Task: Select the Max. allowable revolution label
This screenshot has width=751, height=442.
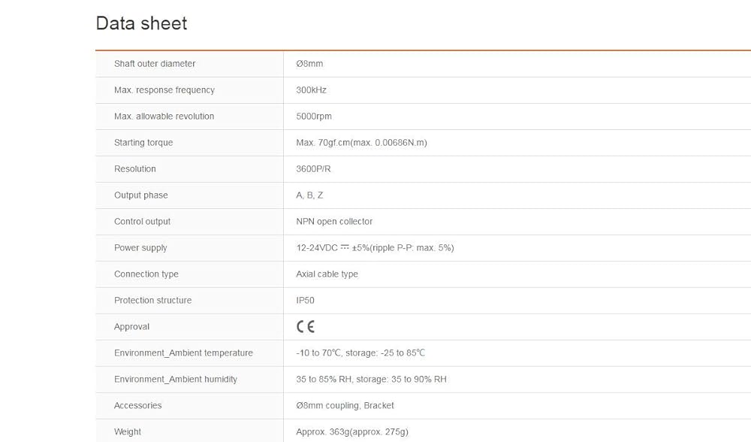Action: pyautogui.click(x=164, y=117)
